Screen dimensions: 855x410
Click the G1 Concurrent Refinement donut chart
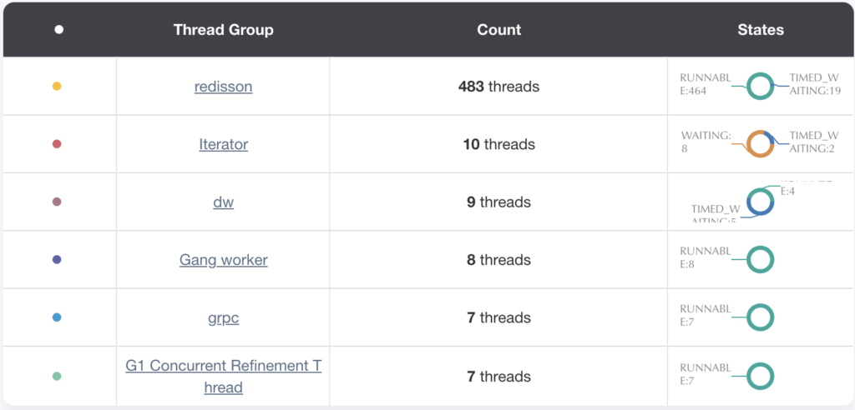coord(760,376)
